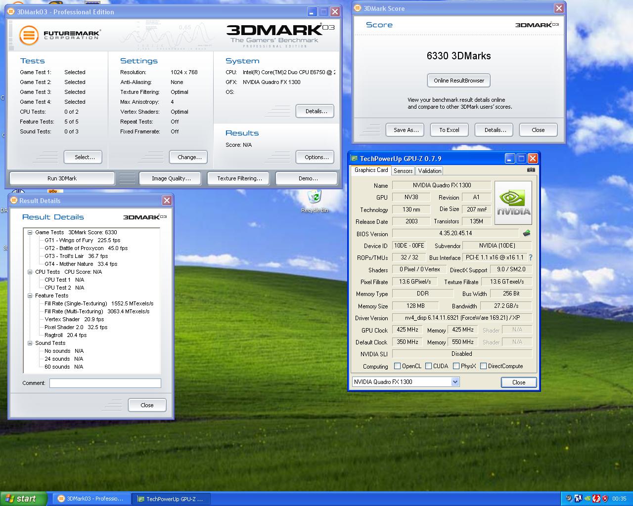Enable the PhysX checkbox
Image resolution: width=633 pixels, height=506 pixels.
pyautogui.click(x=456, y=366)
